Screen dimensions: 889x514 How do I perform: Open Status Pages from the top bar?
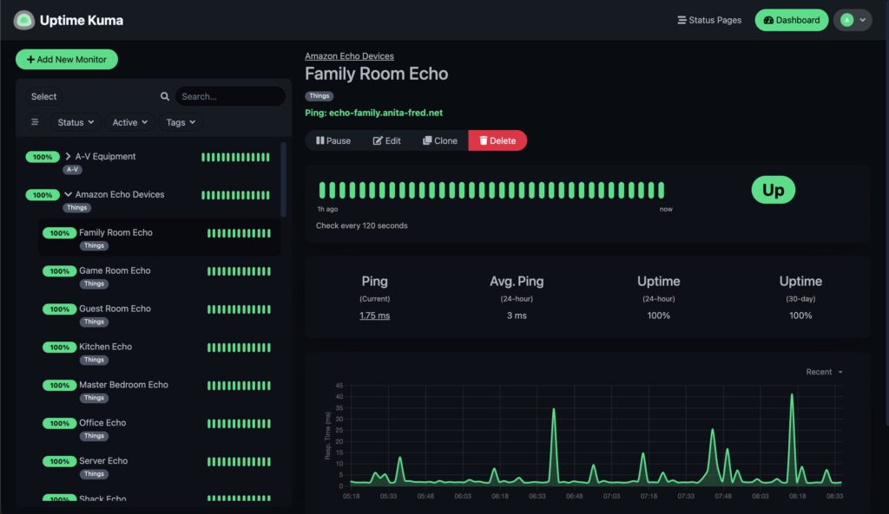click(708, 19)
